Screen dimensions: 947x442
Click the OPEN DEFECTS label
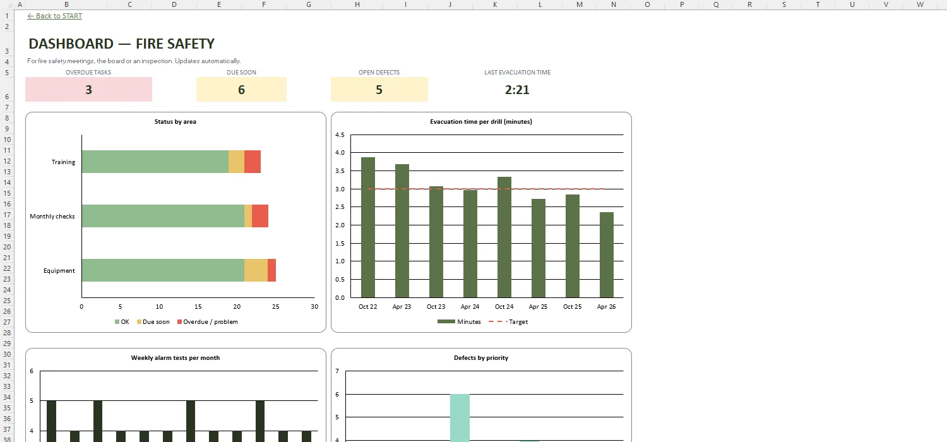click(379, 73)
